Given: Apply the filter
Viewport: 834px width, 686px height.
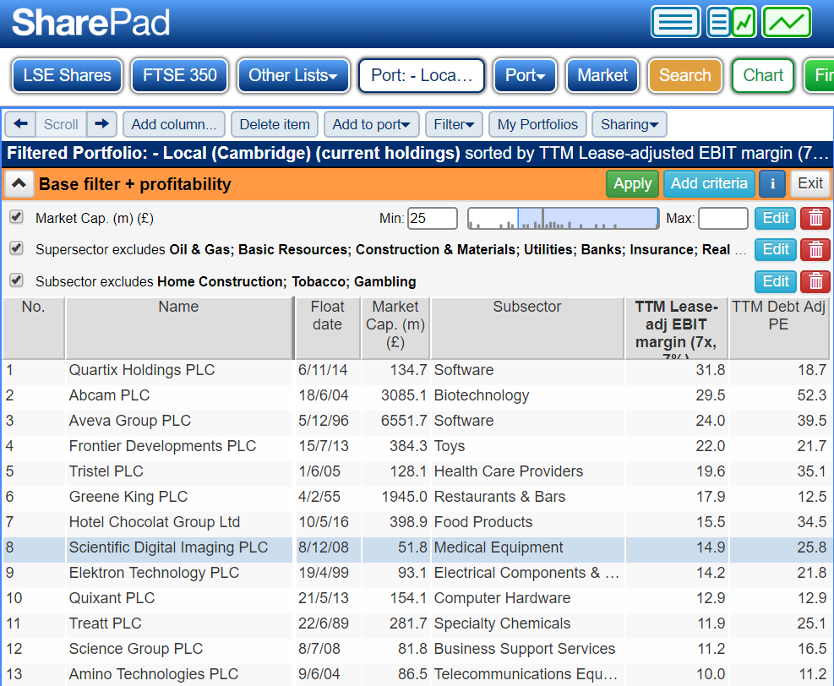Looking at the screenshot, I should [x=632, y=184].
